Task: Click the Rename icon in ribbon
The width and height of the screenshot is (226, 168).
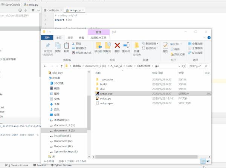Action: pyautogui.click(x=126, y=46)
